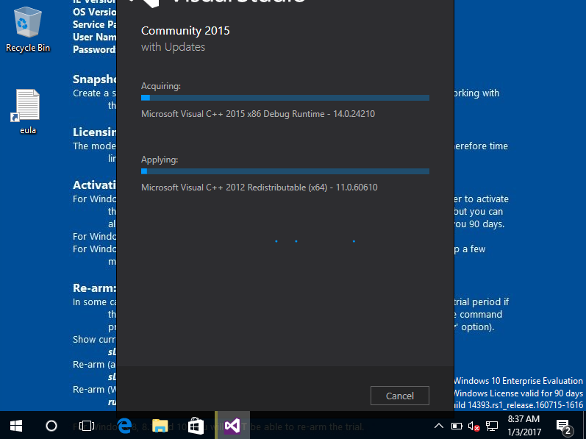Click the Acquiring progress bar
Viewport: 586px width, 439px height.
[285, 98]
